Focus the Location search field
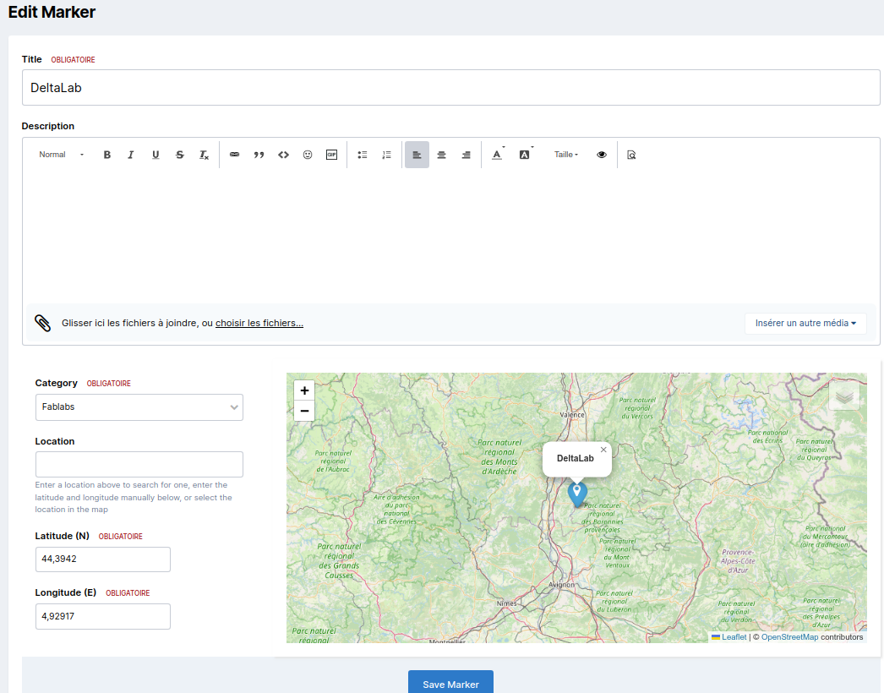The width and height of the screenshot is (884, 693). (139, 465)
